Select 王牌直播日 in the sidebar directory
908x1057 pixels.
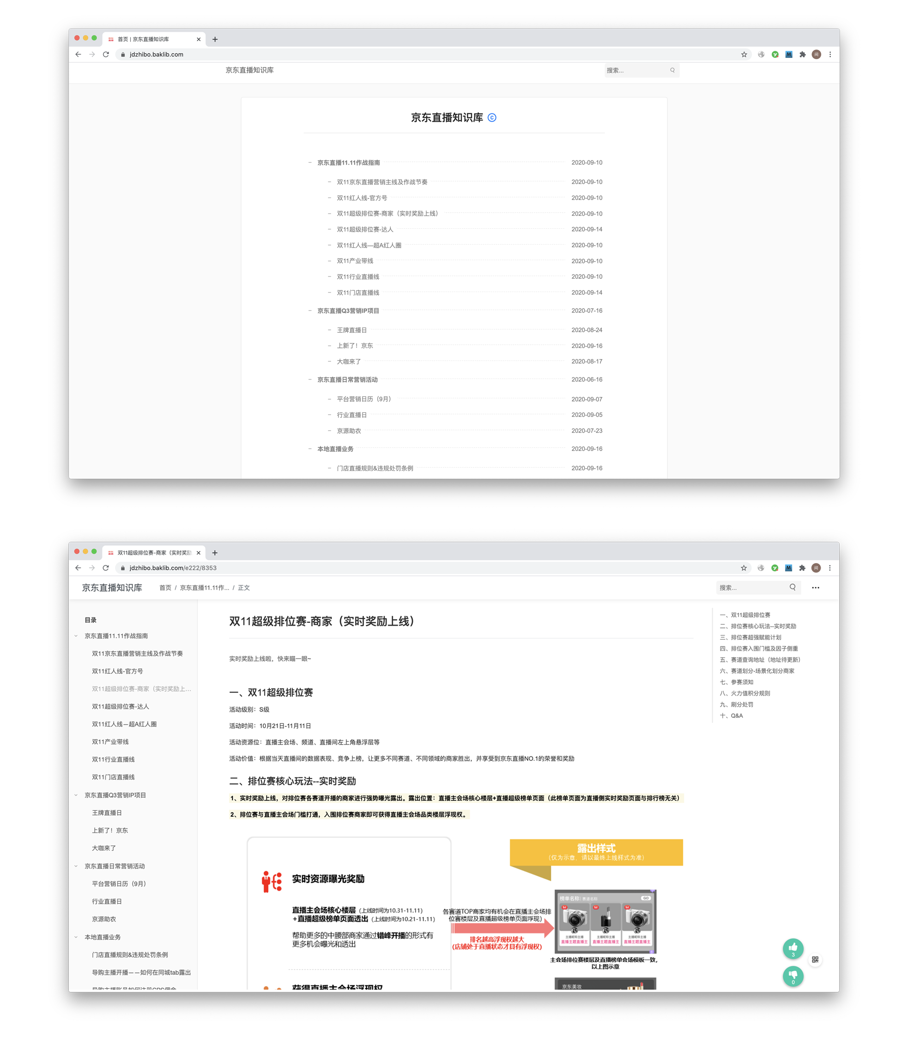107,813
